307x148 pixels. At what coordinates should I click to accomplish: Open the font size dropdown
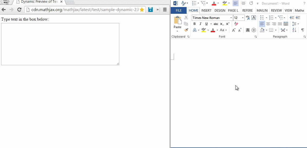point(243,18)
